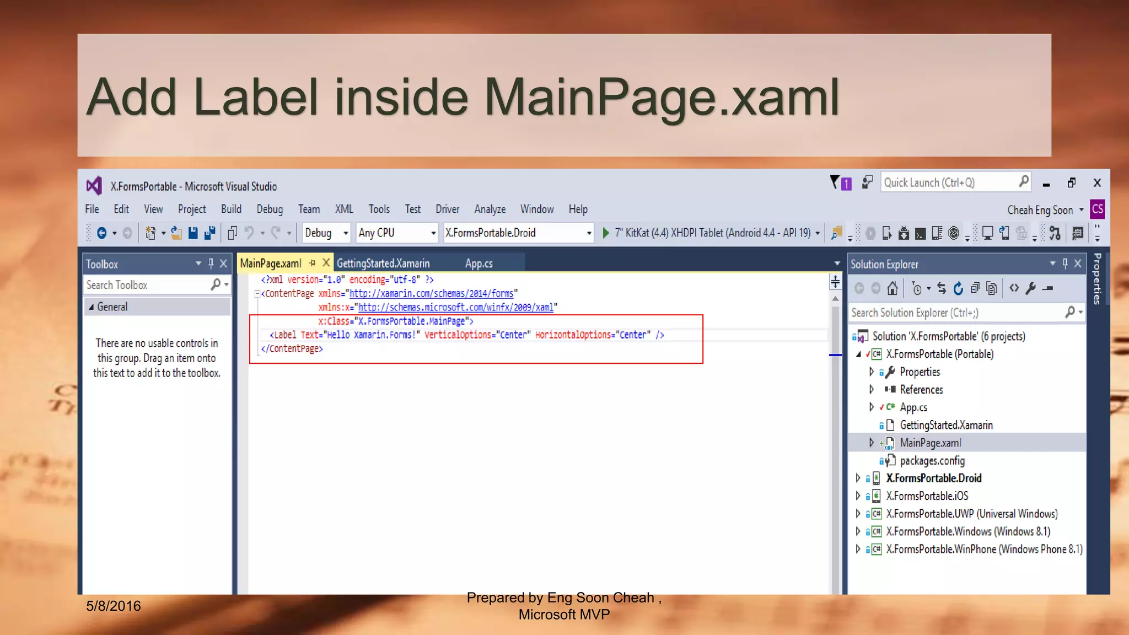This screenshot has width=1129, height=635.
Task: Refresh Solution Explorer with the blue arrow
Action: [958, 288]
